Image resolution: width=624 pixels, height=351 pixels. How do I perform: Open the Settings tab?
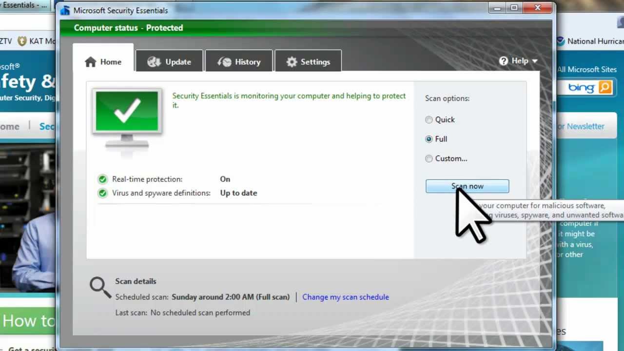308,62
